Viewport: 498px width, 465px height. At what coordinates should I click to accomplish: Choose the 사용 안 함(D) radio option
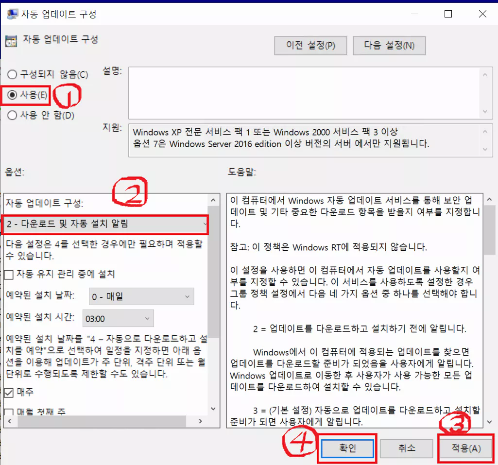[x=11, y=115]
